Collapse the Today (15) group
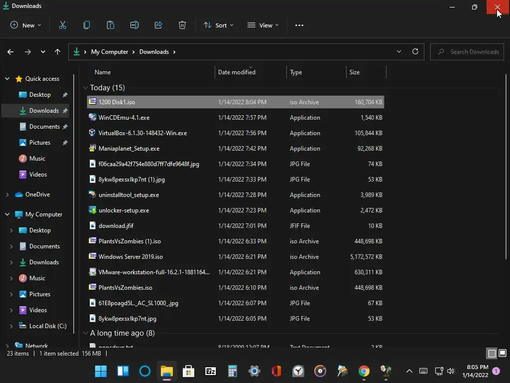Viewport: 510px width, 383px height. pyautogui.click(x=85, y=88)
